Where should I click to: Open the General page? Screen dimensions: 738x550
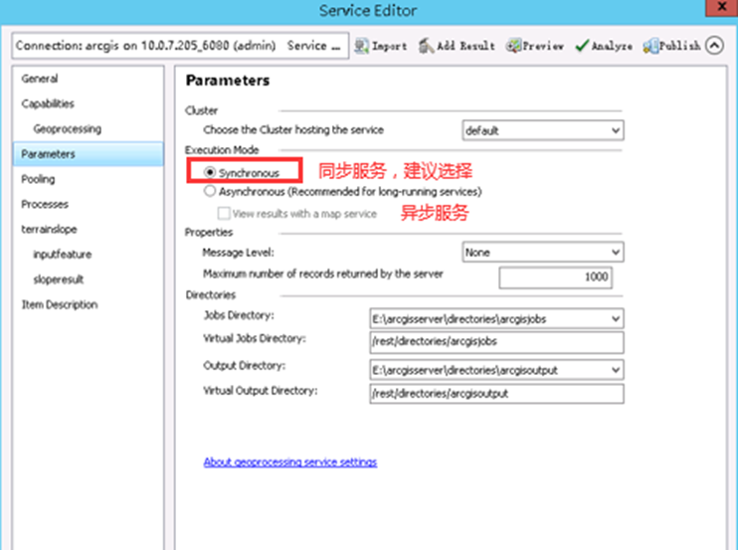pyautogui.click(x=40, y=79)
